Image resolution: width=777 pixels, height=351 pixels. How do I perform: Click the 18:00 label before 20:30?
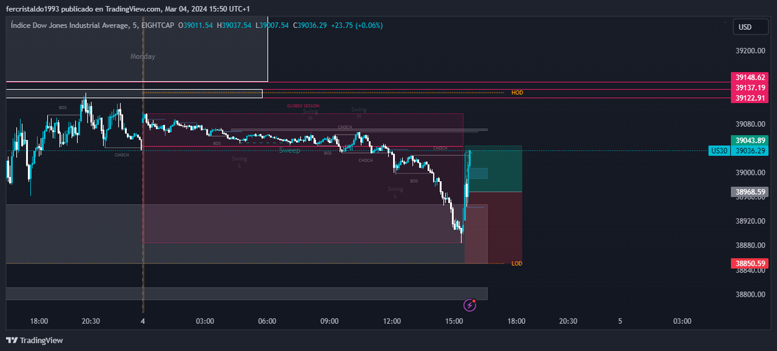[39, 321]
